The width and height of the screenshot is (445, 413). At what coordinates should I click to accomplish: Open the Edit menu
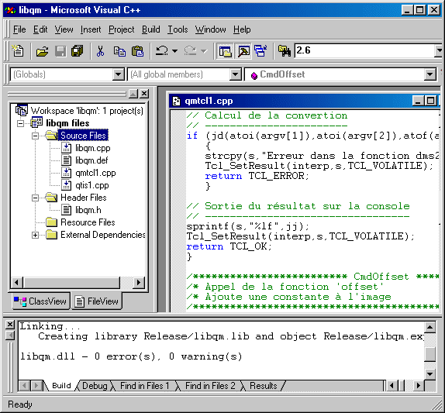click(40, 29)
